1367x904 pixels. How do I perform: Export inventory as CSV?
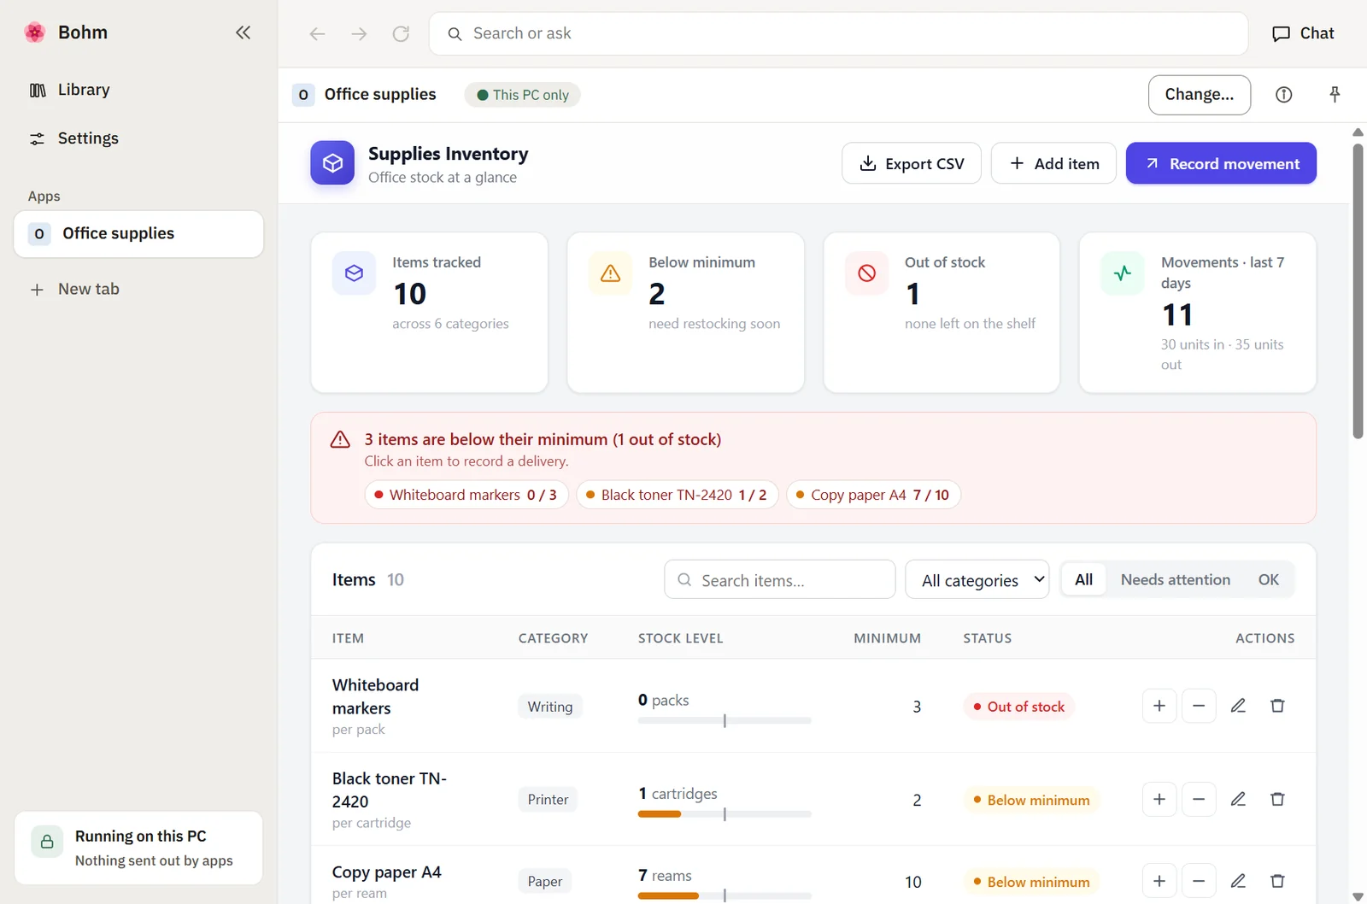click(911, 163)
